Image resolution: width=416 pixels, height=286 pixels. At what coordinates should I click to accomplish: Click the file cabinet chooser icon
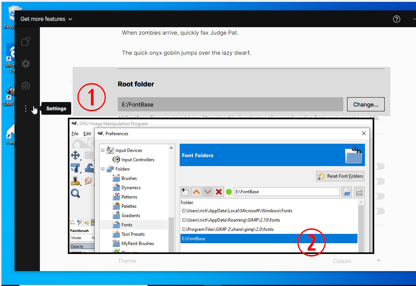359,192
